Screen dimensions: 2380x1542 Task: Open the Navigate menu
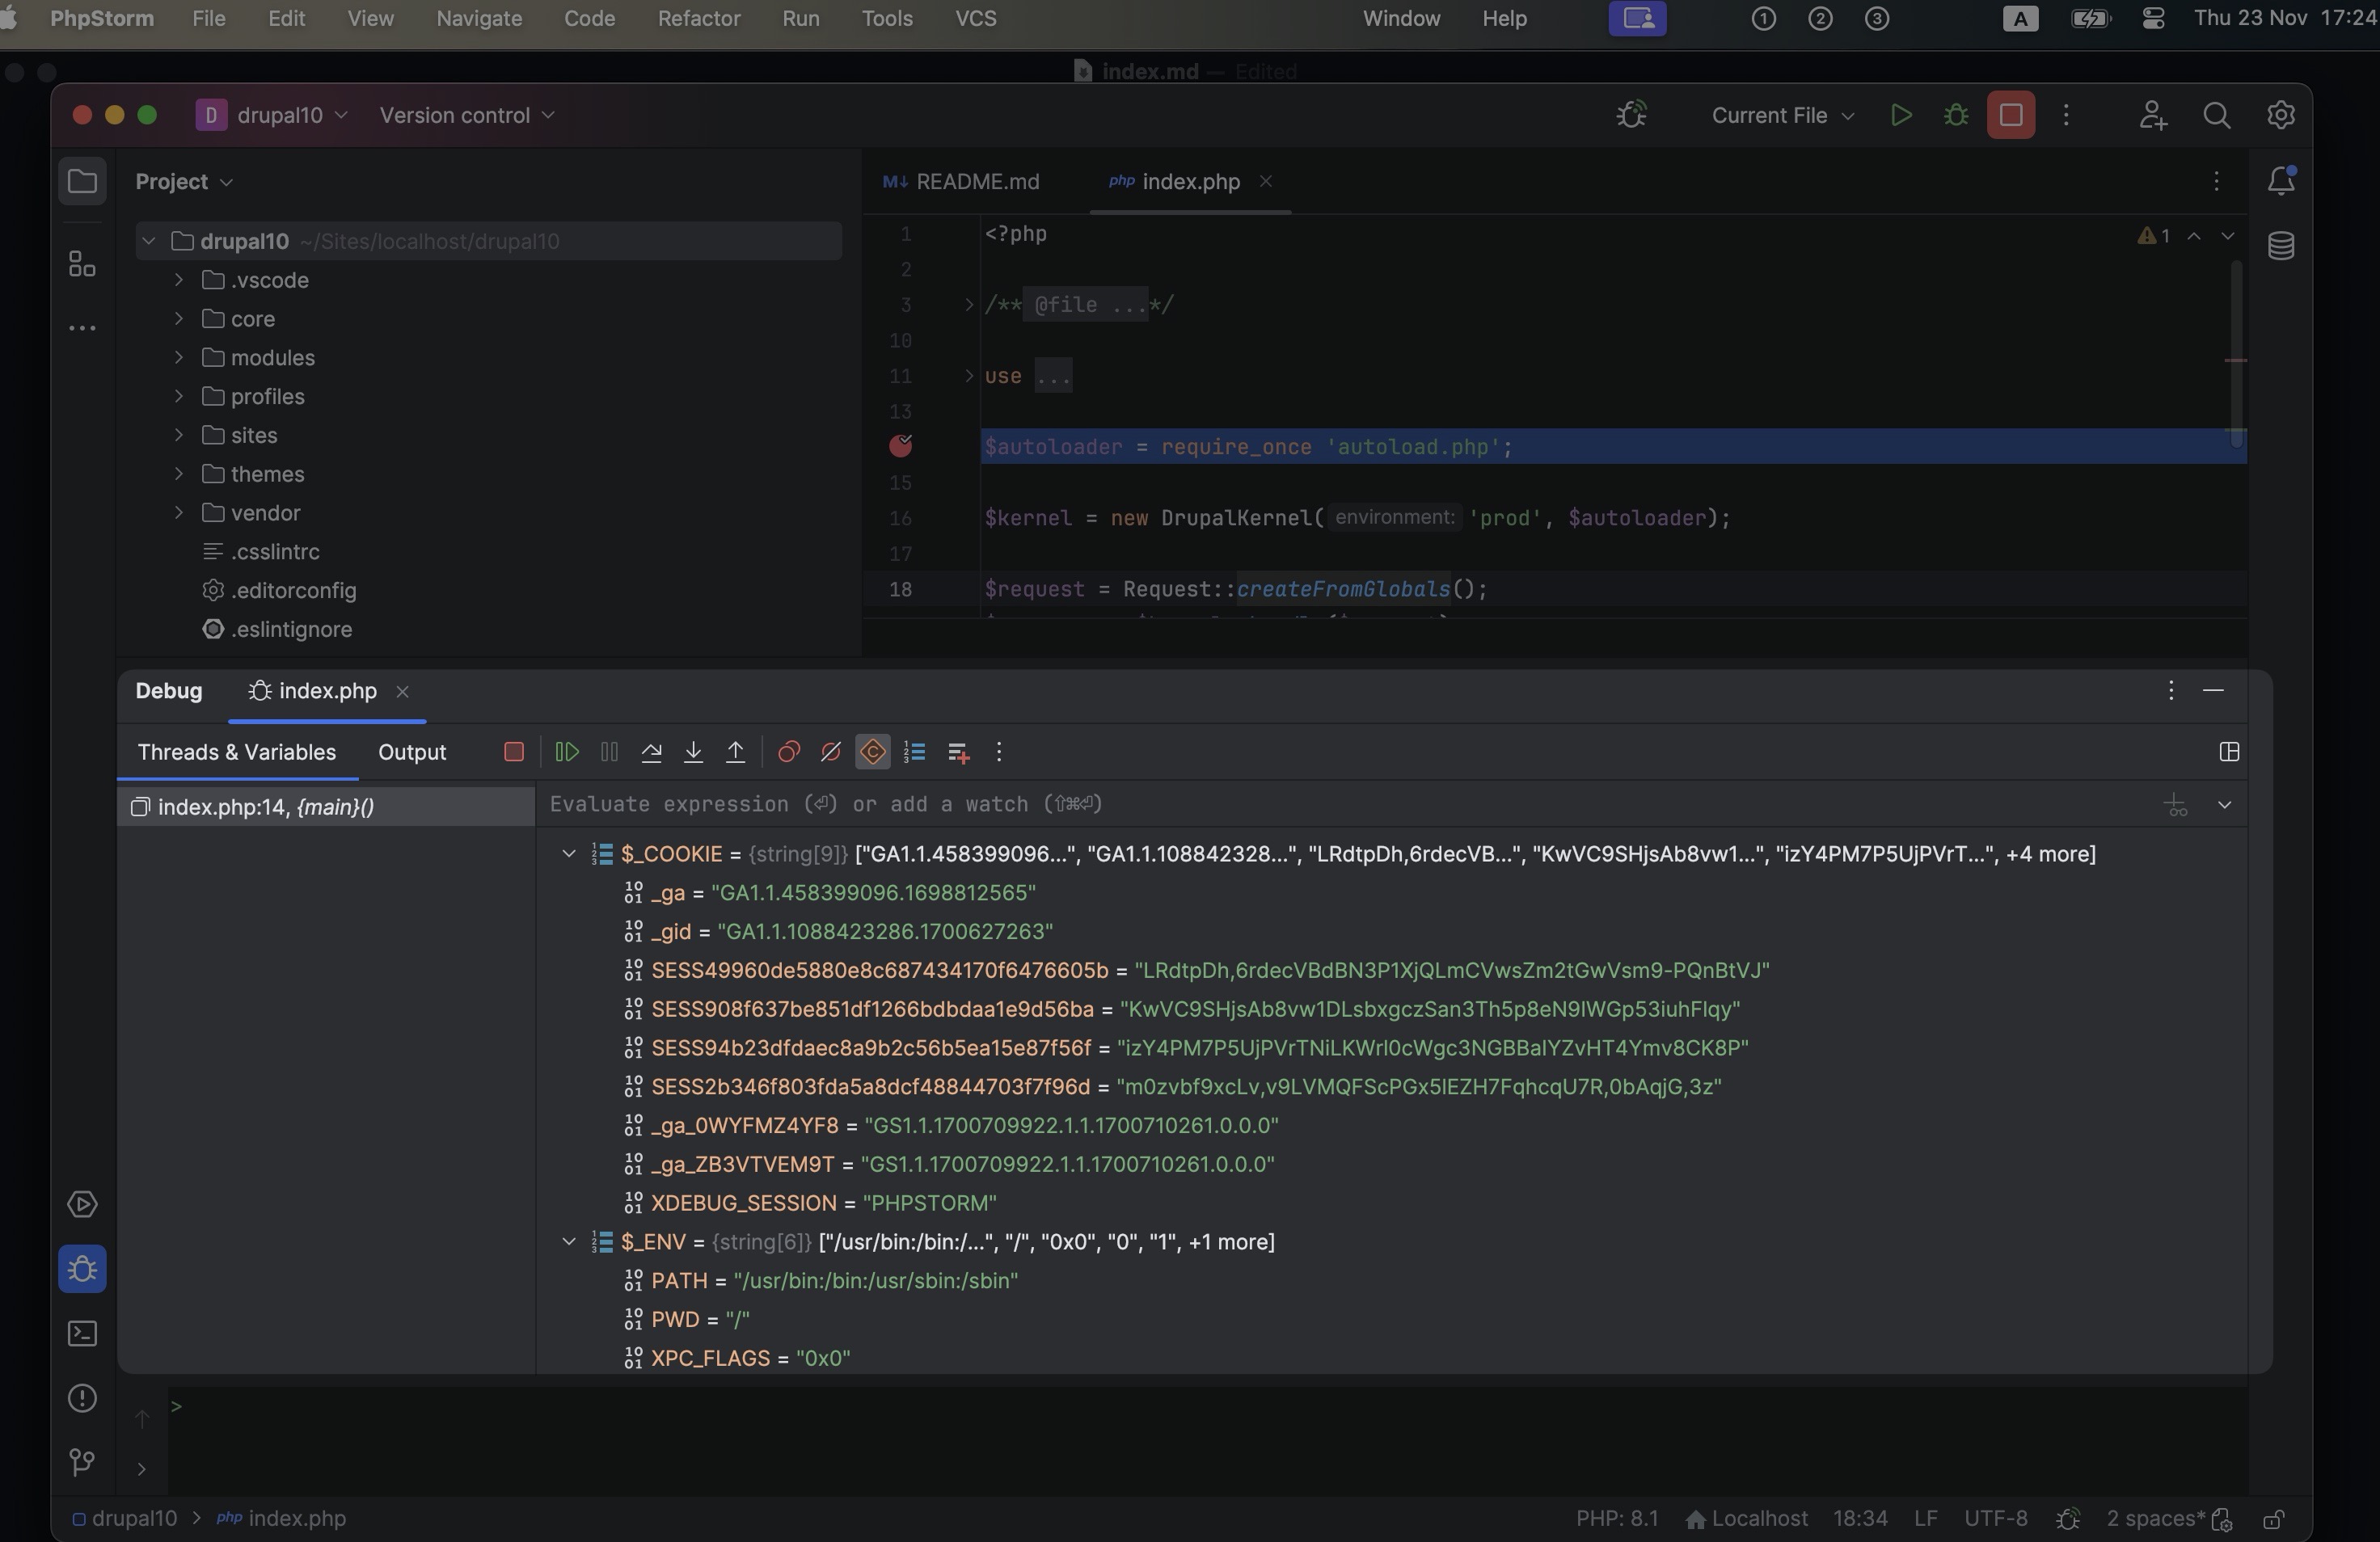click(x=479, y=19)
